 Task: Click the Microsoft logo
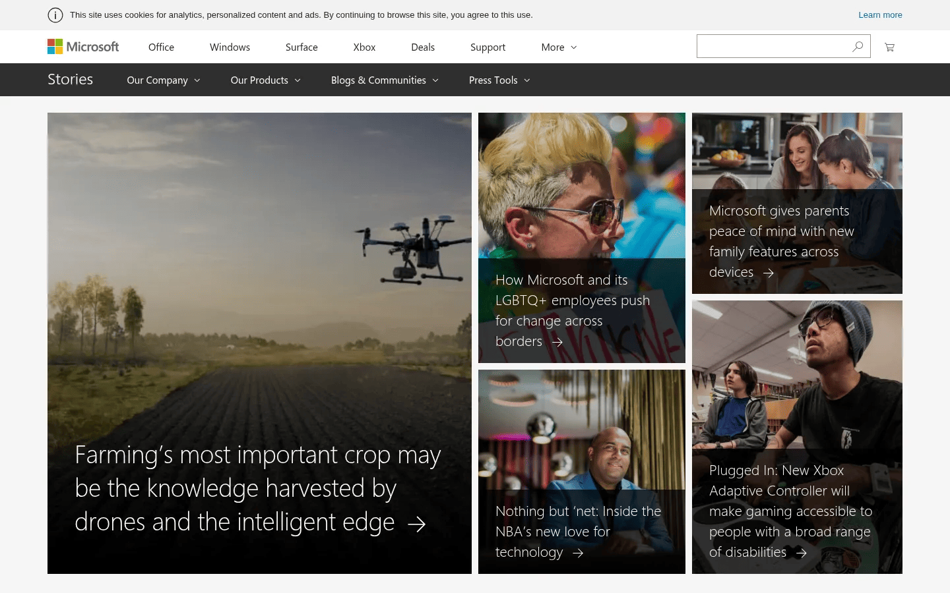click(x=83, y=47)
